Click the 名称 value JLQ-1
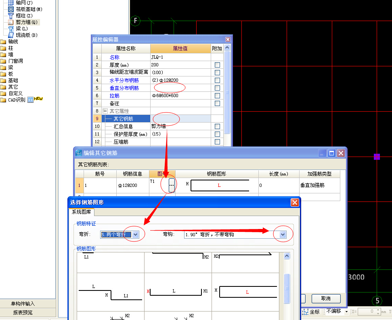This screenshot has width=392, height=320. coord(180,57)
